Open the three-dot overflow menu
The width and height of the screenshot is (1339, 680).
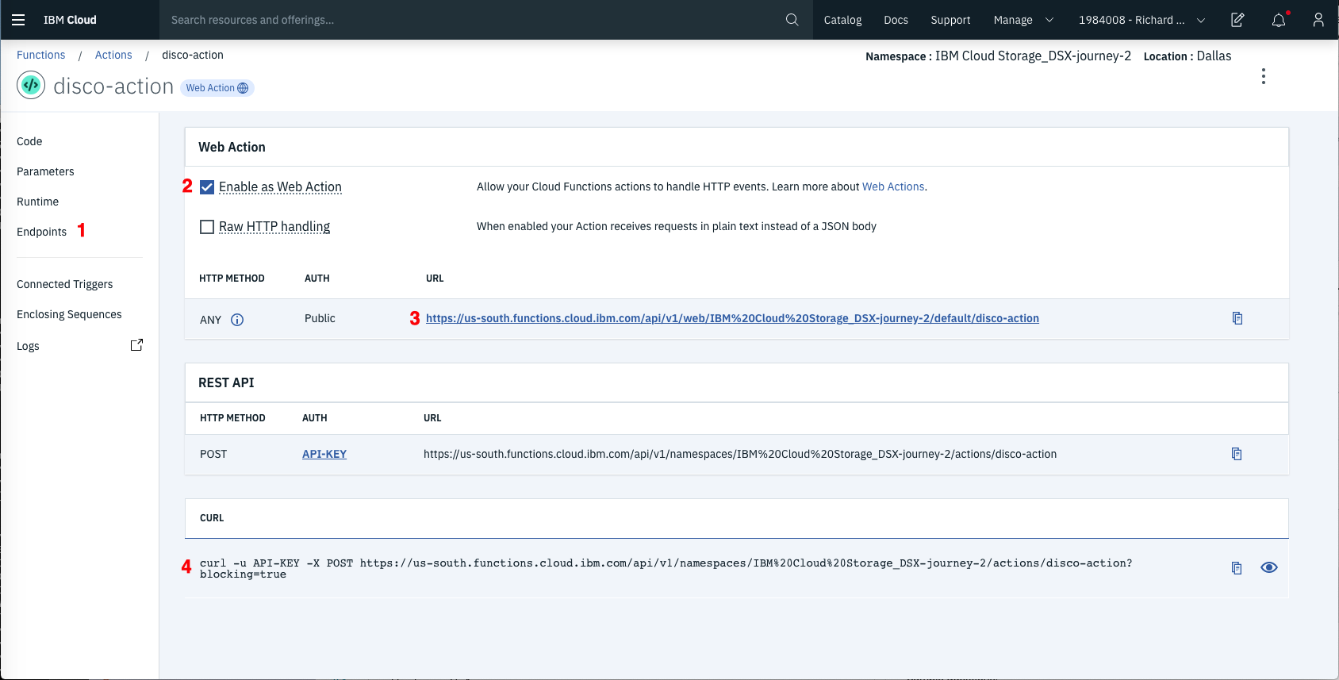[1264, 76]
